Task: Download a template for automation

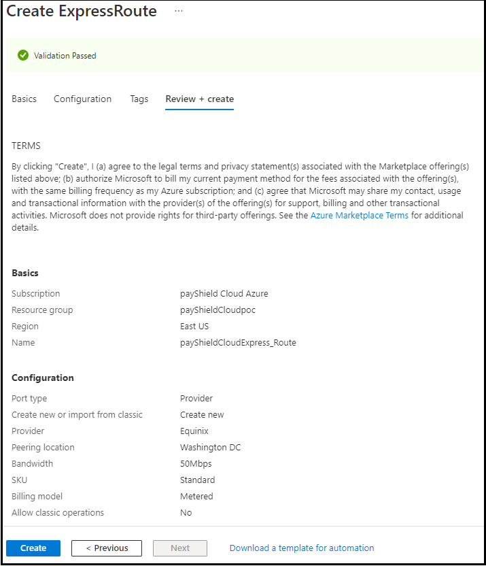Action: coord(302,548)
